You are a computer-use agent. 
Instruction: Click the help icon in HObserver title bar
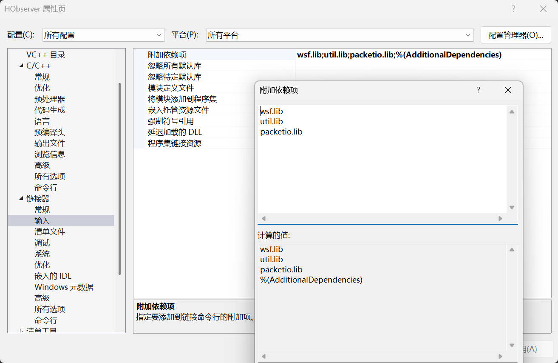pyautogui.click(x=513, y=9)
